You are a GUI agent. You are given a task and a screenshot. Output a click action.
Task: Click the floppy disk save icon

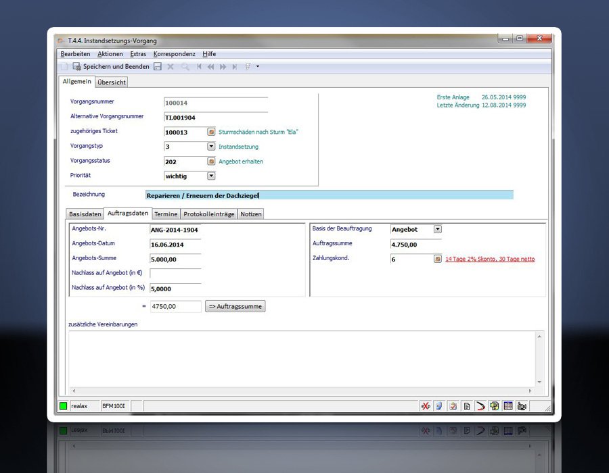point(157,67)
